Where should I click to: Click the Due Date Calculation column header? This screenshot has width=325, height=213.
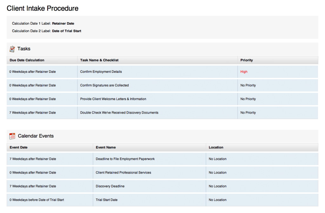coord(27,60)
